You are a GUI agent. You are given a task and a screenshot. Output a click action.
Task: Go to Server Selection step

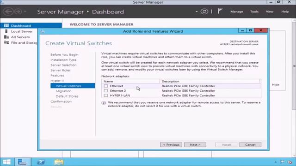(x=63, y=65)
